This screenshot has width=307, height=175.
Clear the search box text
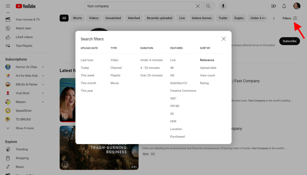coord(198,6)
